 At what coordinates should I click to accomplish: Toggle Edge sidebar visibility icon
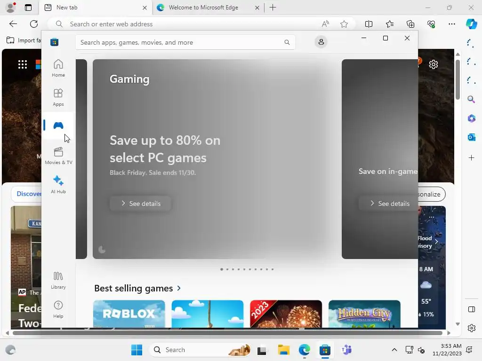pyautogui.click(x=471, y=309)
